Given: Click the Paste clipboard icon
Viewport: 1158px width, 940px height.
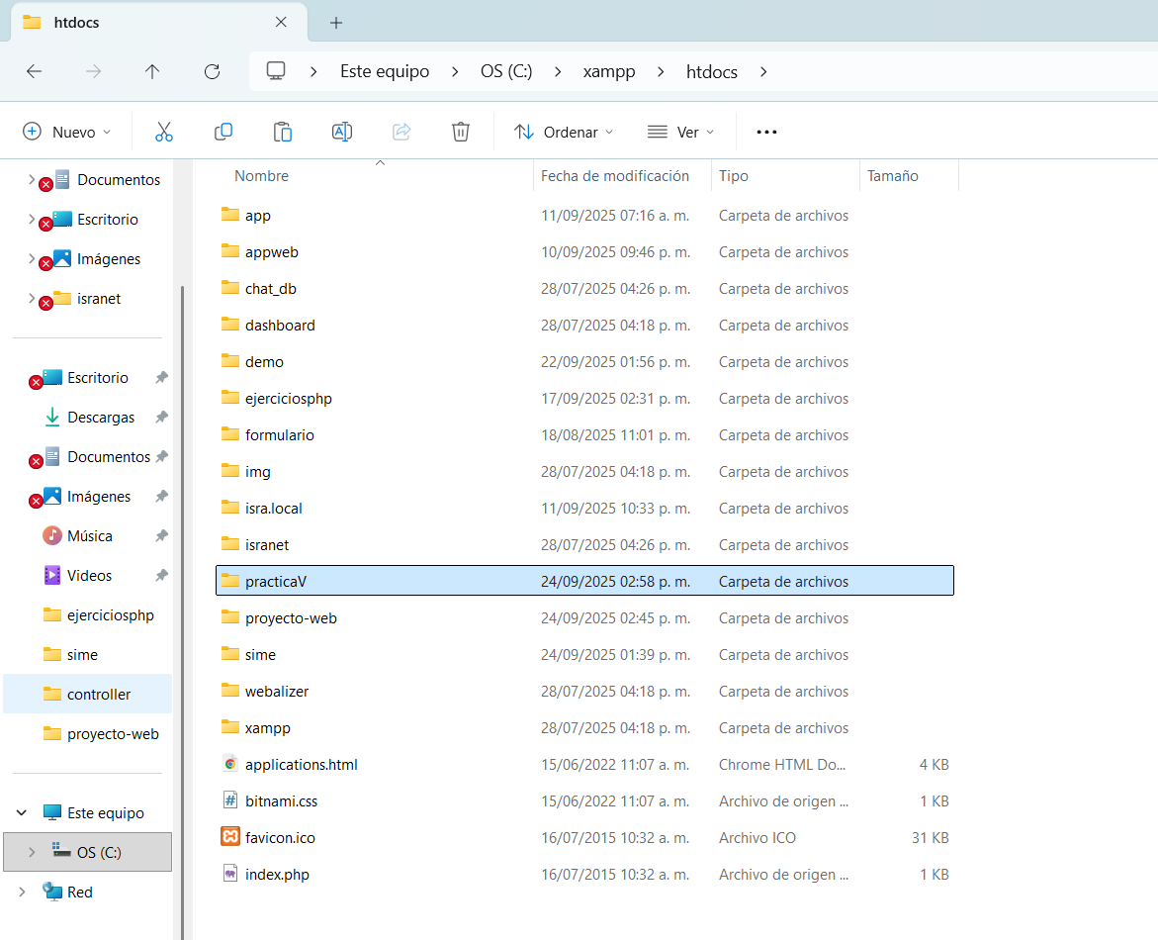Looking at the screenshot, I should pyautogui.click(x=283, y=132).
